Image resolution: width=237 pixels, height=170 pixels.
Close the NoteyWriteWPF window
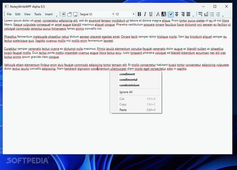(226, 6)
